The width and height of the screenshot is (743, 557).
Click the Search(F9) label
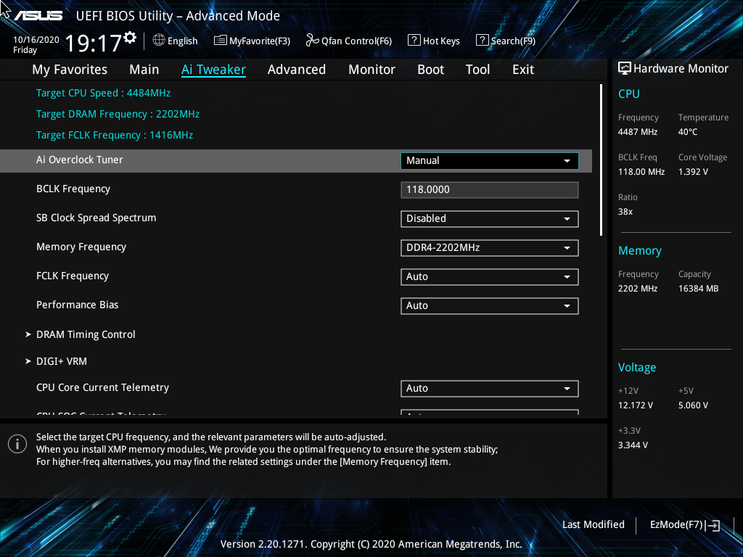pos(513,41)
